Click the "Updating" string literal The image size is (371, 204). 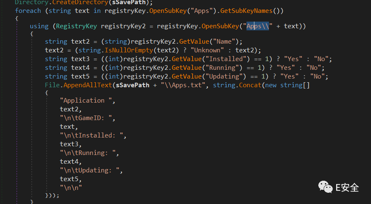[x=224, y=76]
